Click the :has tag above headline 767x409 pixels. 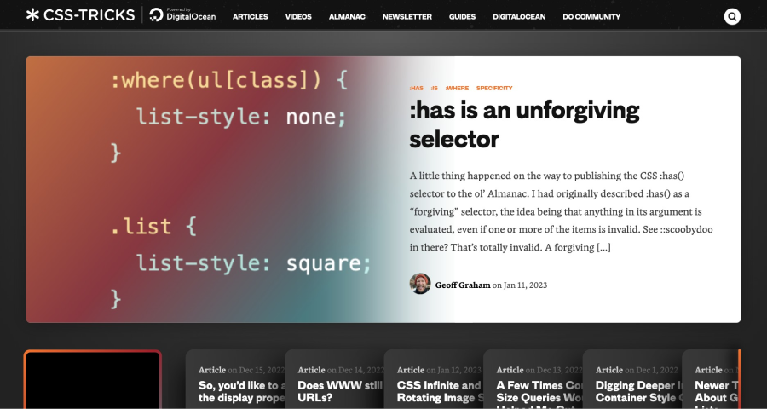[x=417, y=88]
